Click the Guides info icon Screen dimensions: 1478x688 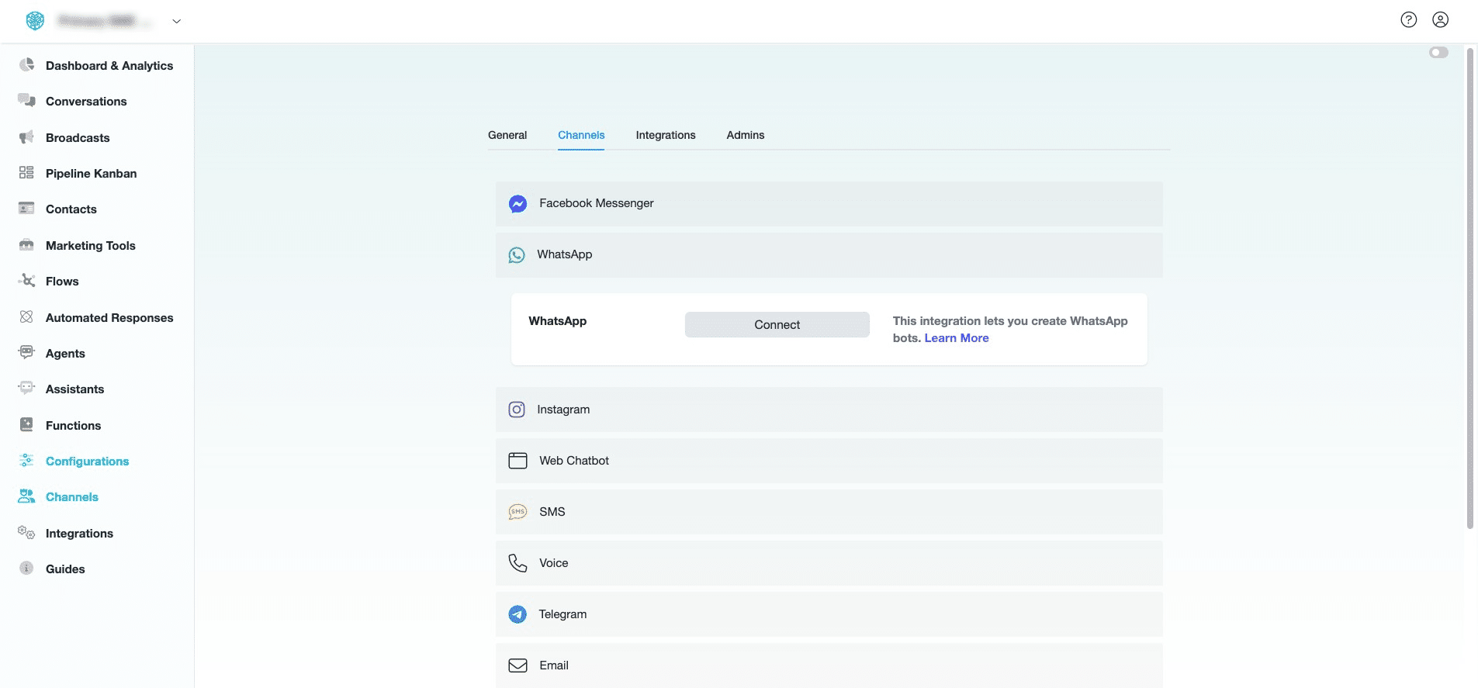[26, 569]
